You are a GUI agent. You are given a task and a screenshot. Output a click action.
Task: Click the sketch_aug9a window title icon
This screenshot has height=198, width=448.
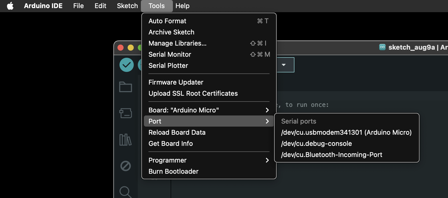click(x=382, y=47)
